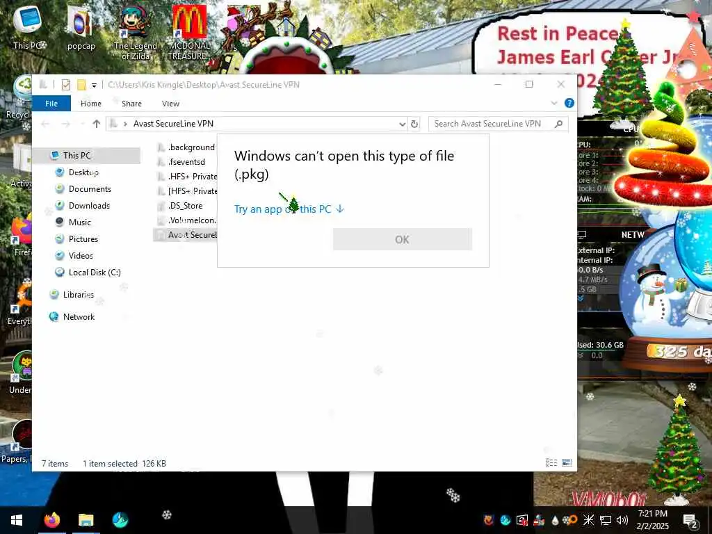Go up one folder level arrow
Image resolution: width=712 pixels, height=534 pixels.
point(96,124)
